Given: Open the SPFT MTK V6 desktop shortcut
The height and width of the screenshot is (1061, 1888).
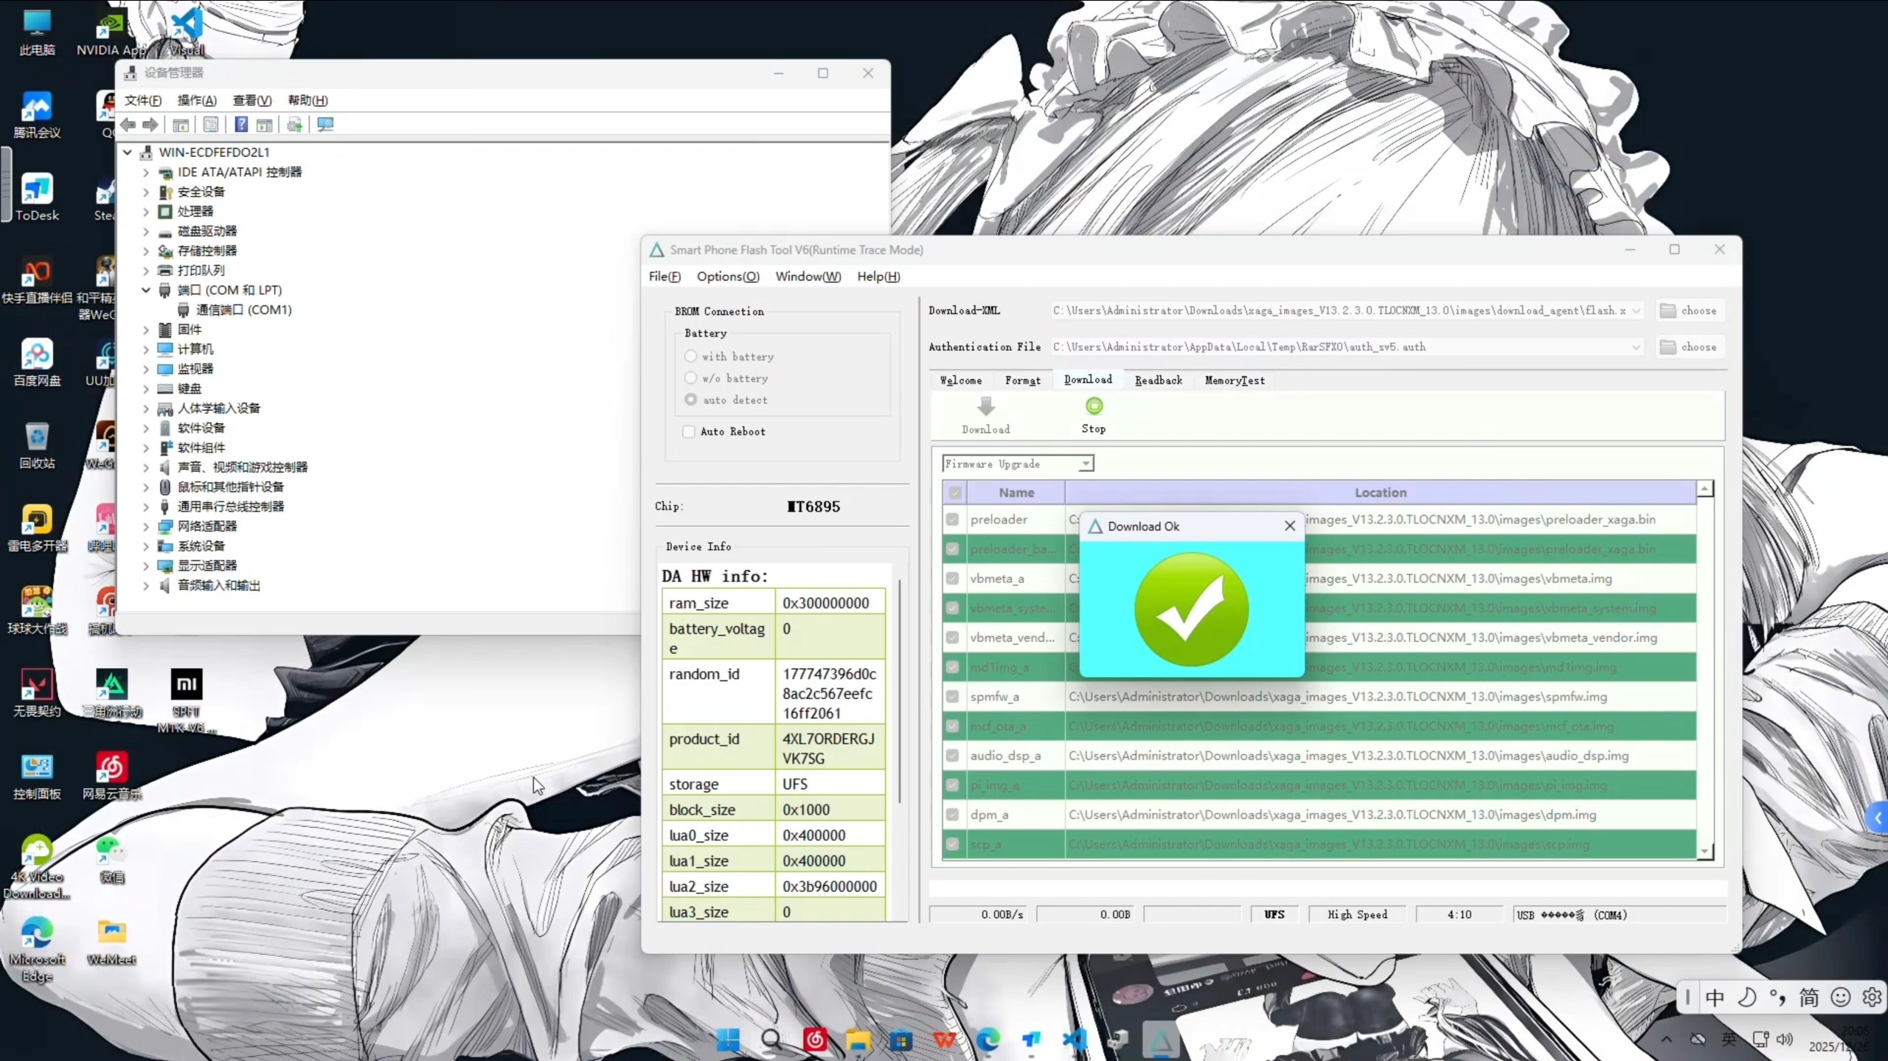Looking at the screenshot, I should (186, 685).
